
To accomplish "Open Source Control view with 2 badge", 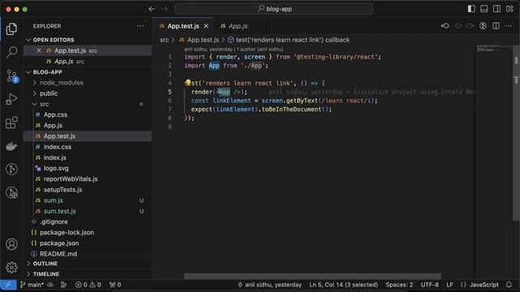I will (x=12, y=76).
